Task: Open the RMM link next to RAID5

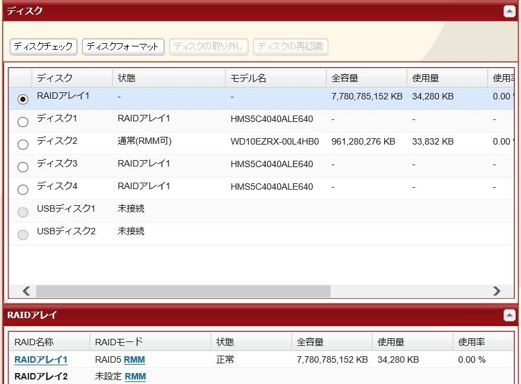Action: 134,359
